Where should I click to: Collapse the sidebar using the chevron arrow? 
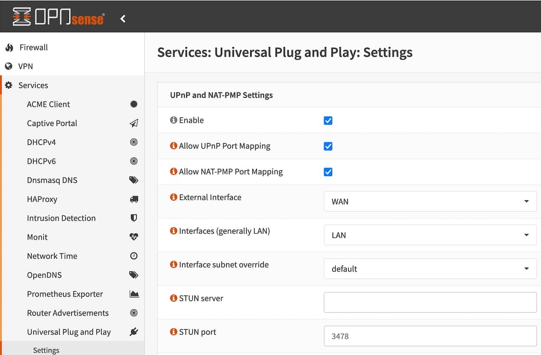(x=123, y=19)
